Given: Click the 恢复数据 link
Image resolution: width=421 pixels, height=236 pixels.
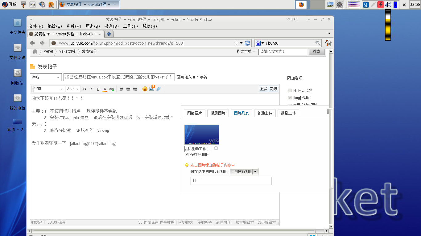Looking at the screenshot, I should [185, 222].
